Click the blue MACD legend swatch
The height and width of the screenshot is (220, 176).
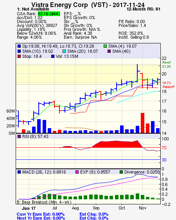[x=19, y=172]
